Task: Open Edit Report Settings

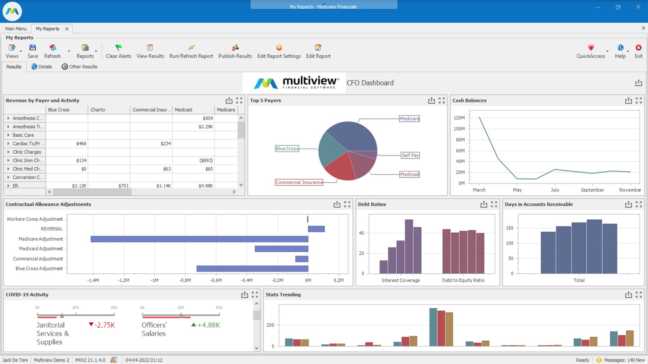Action: 279,47
